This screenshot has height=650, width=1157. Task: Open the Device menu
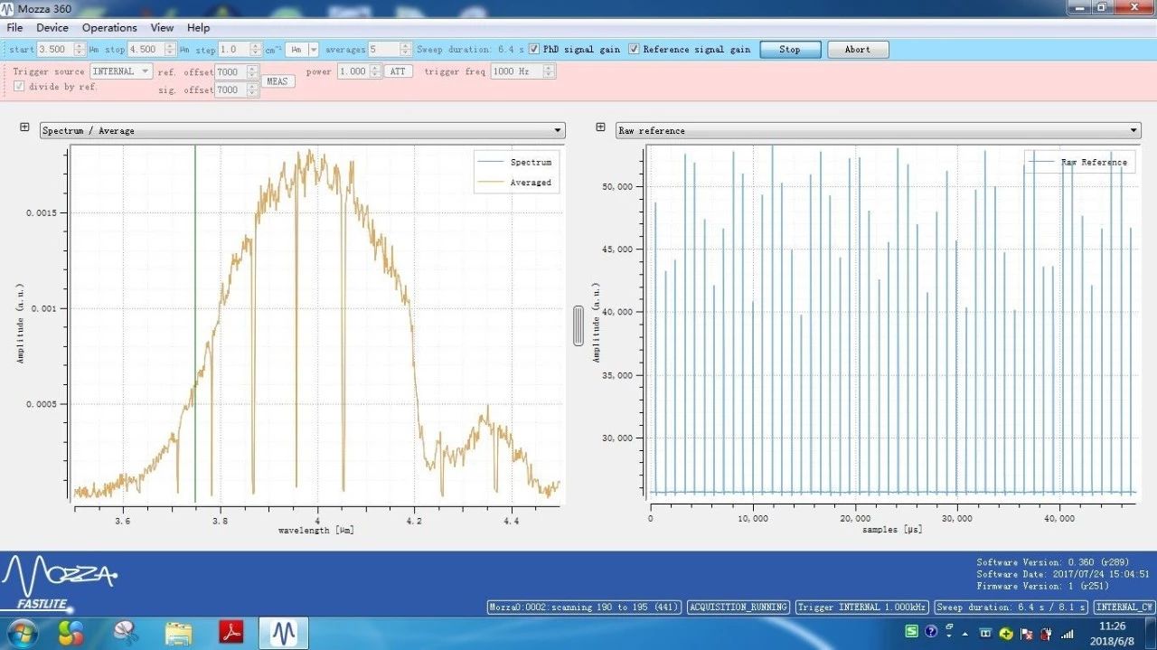click(52, 28)
